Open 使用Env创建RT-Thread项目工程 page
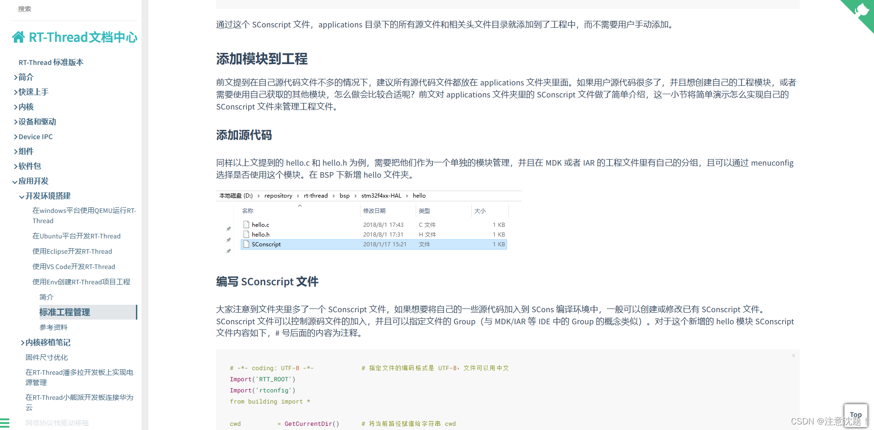Screen dimensions: 874x430 point(81,282)
